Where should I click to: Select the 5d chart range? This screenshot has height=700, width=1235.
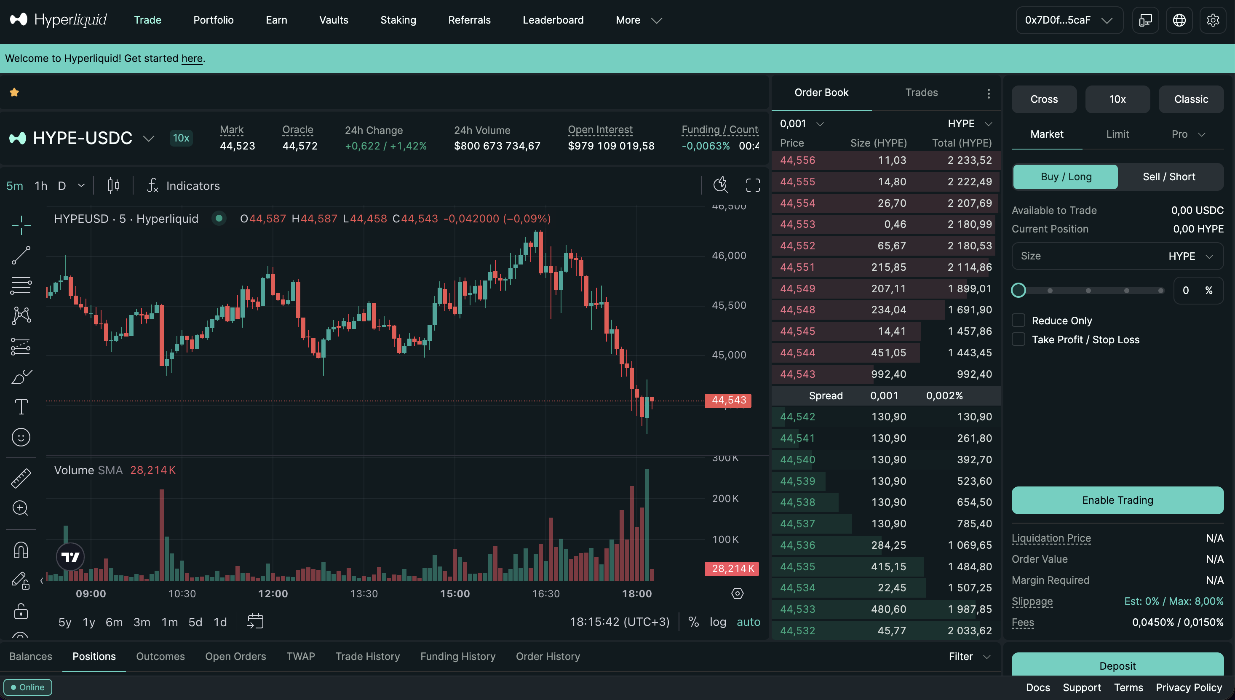tap(195, 622)
